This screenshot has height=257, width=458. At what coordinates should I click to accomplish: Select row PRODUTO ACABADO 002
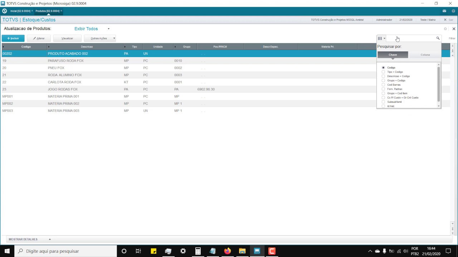point(225,54)
